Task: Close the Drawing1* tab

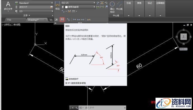Action: pyautogui.click(x=45, y=20)
